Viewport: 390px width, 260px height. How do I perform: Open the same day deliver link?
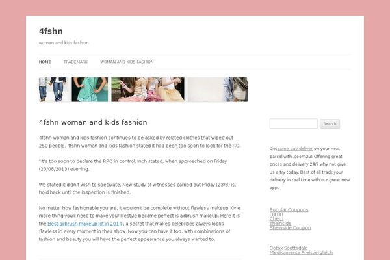coord(294,149)
